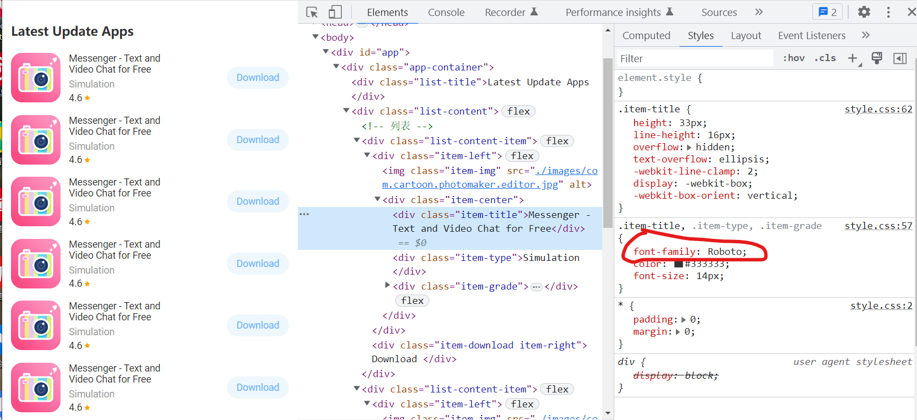Select the Computed sidebar tab
Viewport: 917px width, 420px height.
coord(646,35)
